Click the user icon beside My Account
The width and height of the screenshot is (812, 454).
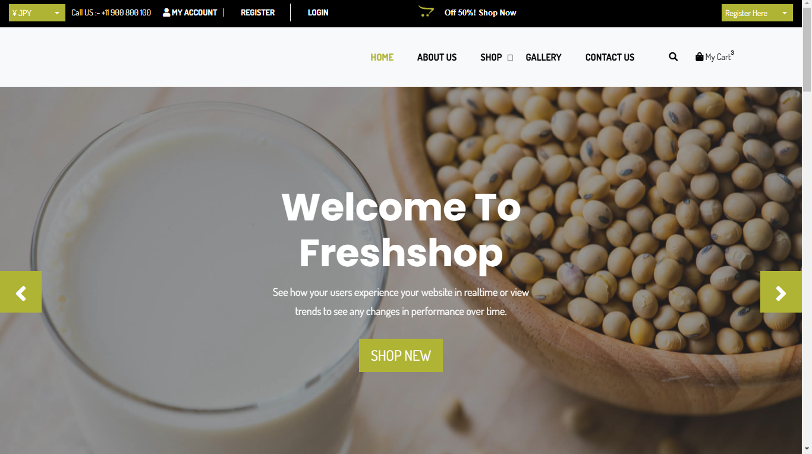pyautogui.click(x=166, y=12)
